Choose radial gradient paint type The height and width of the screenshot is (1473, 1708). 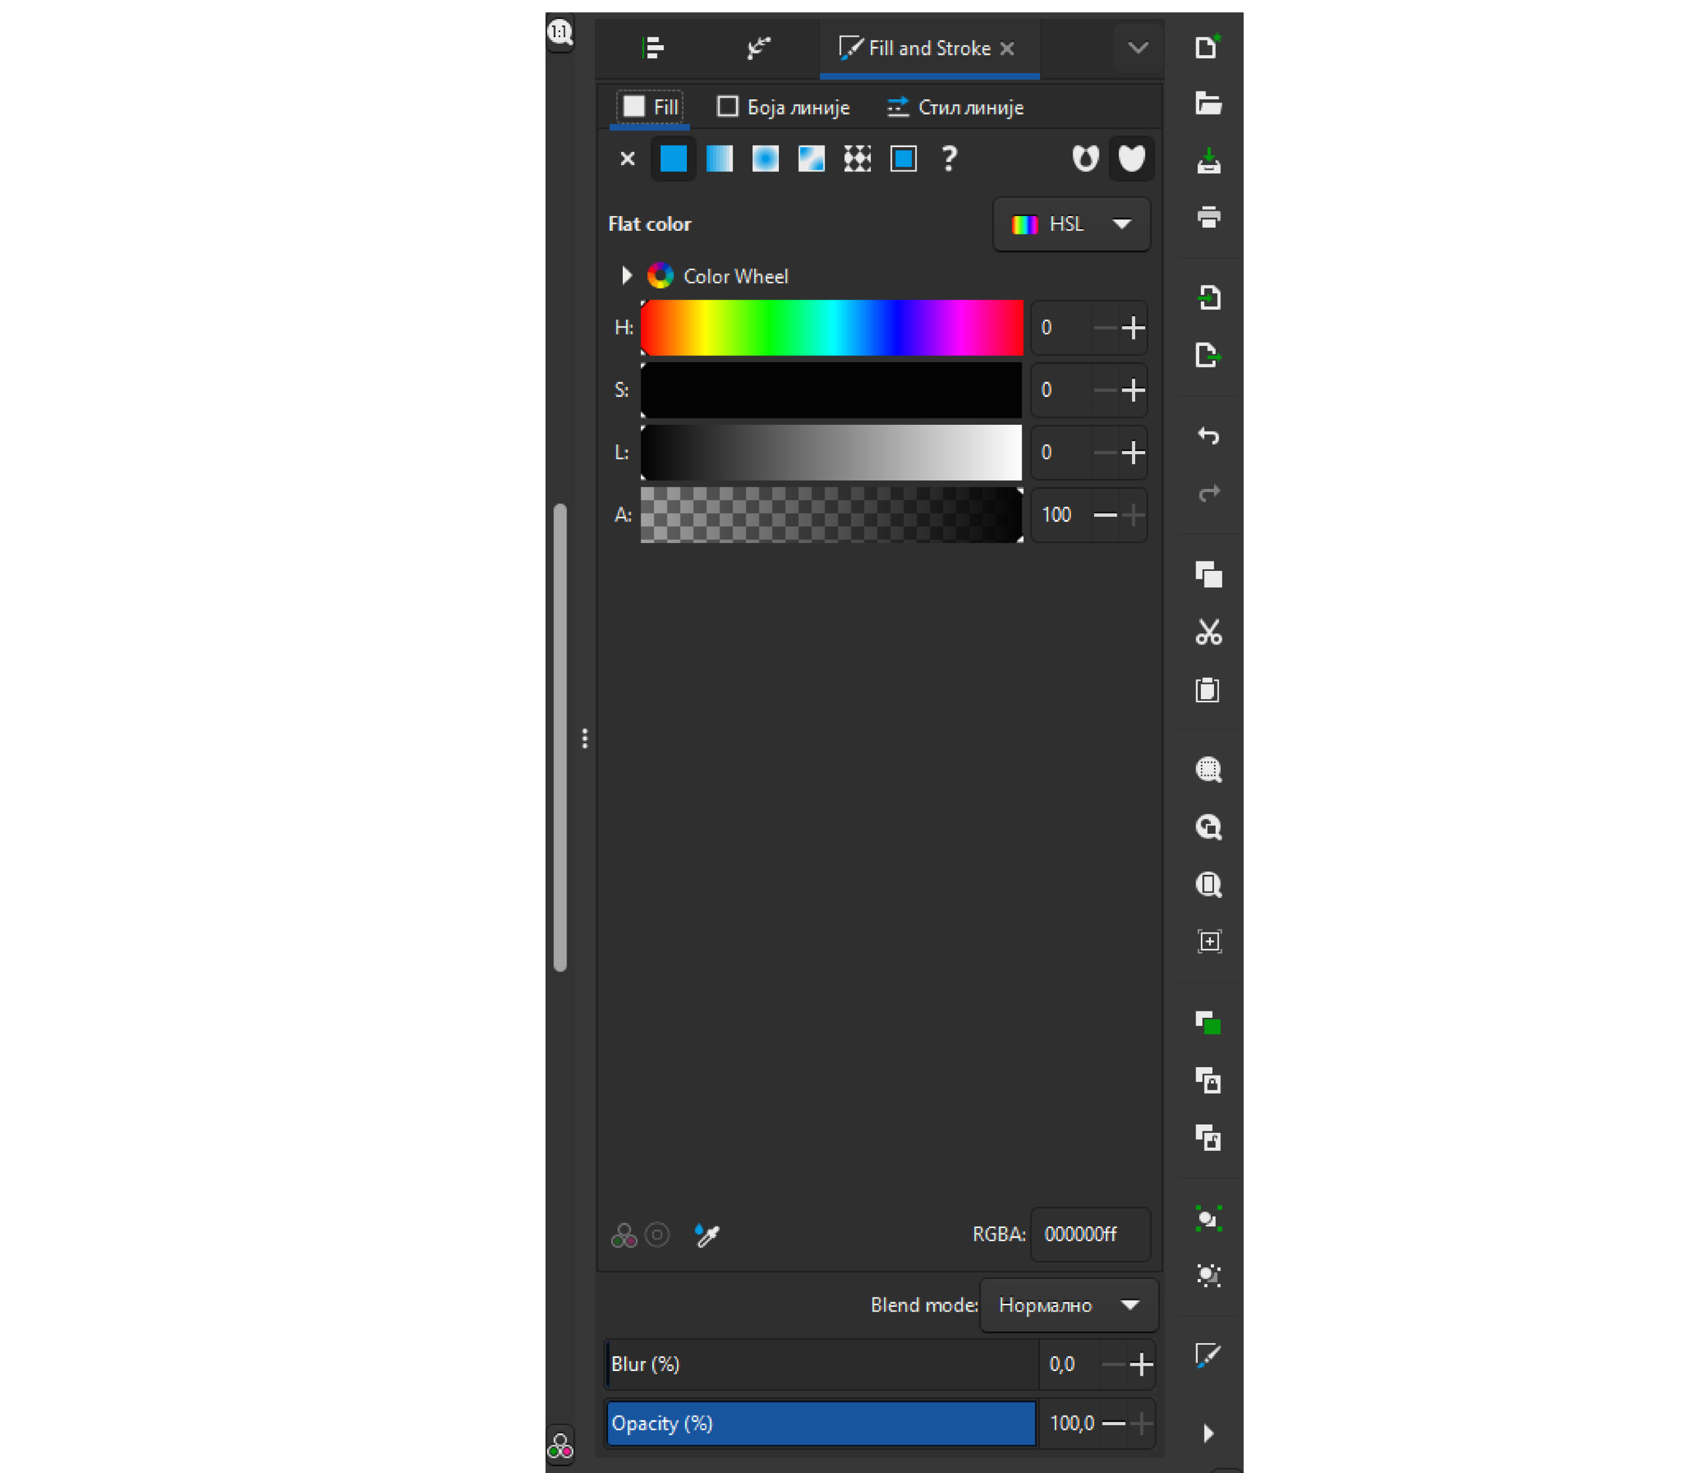[765, 158]
